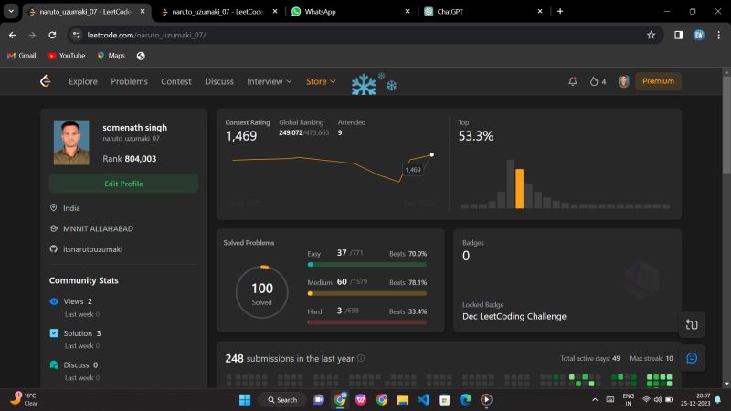The width and height of the screenshot is (731, 411).
Task: Click the Medium progress bar
Action: coord(367,293)
